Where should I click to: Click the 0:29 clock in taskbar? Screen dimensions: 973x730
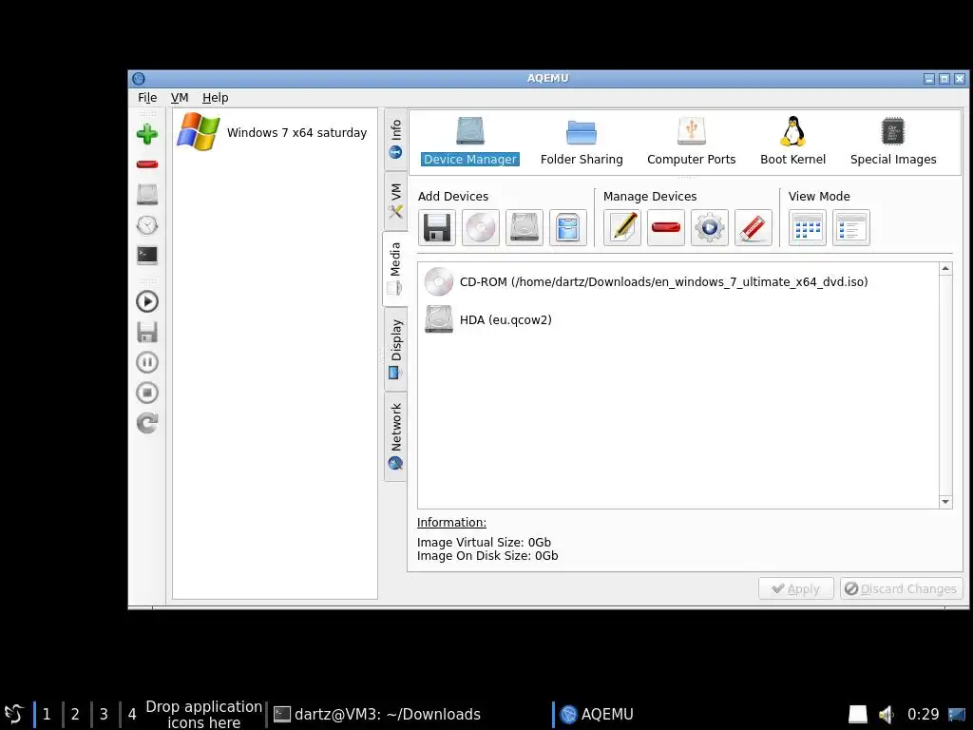tap(923, 715)
